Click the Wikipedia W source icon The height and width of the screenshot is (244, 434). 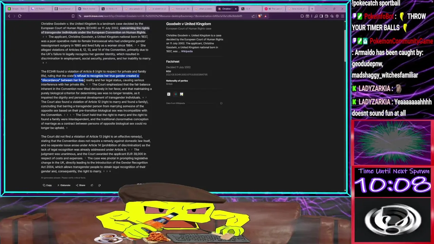169,94
